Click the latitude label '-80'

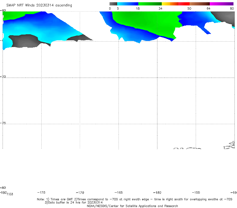pyautogui.click(x=3, y=188)
